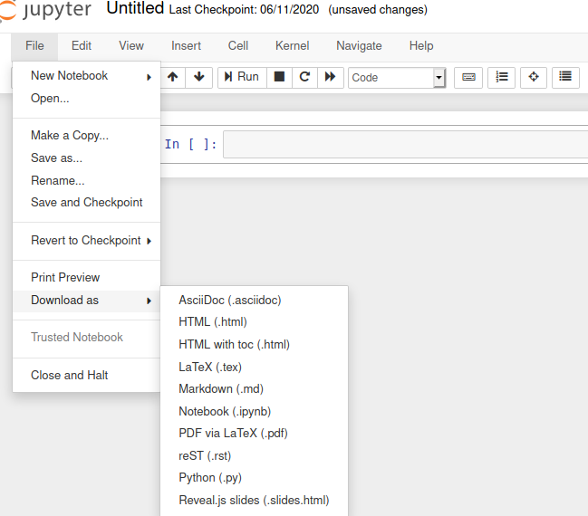Choose Save as... entry
Screen dimensions: 588x516
coord(87,158)
